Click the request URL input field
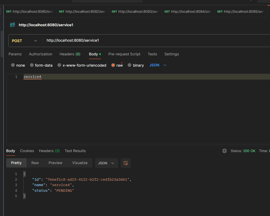 pos(150,40)
